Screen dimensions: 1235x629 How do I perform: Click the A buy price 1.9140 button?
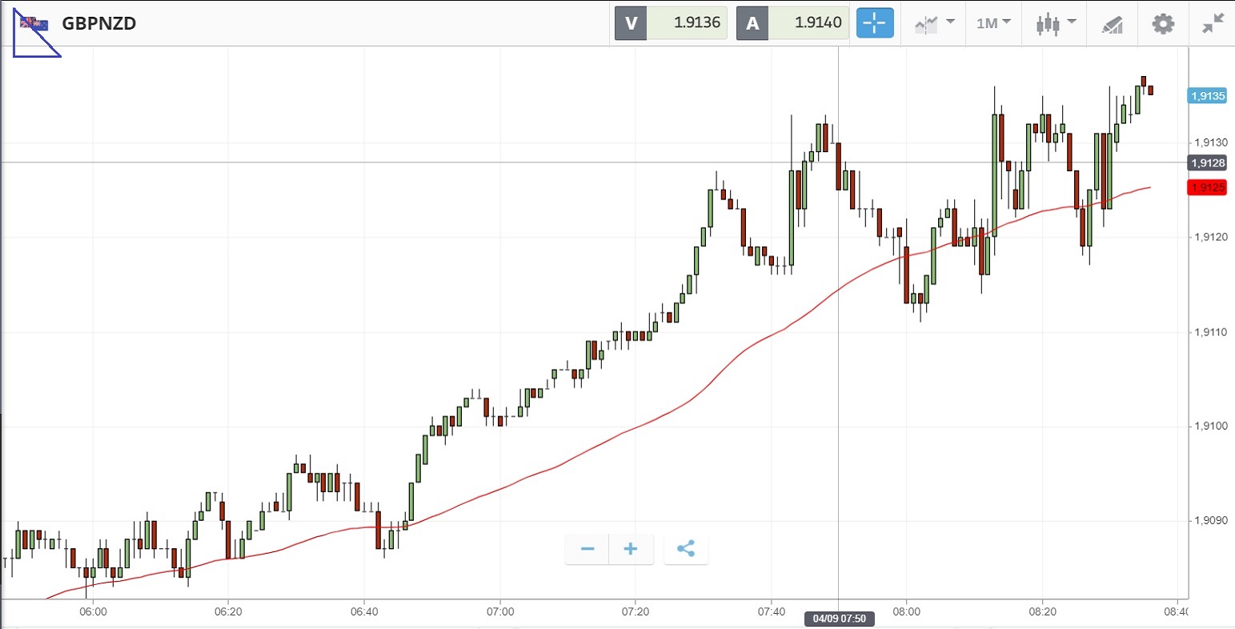(x=792, y=23)
